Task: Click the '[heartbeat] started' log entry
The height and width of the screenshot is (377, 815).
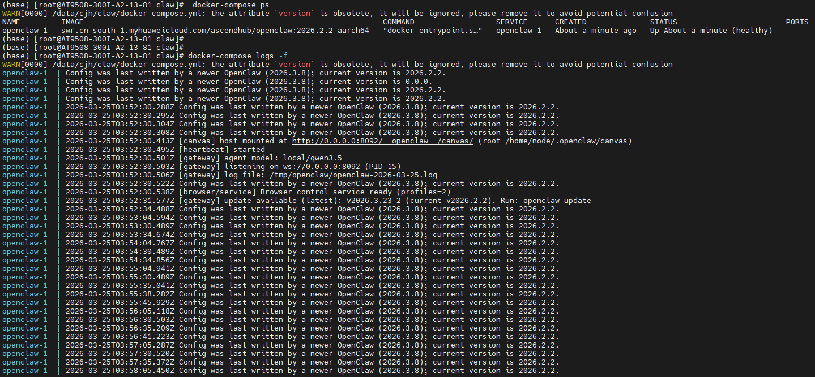Action: click(x=222, y=150)
